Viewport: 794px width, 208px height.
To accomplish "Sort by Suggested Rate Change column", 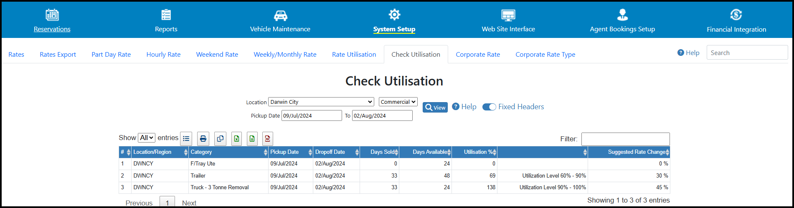I will click(x=629, y=152).
